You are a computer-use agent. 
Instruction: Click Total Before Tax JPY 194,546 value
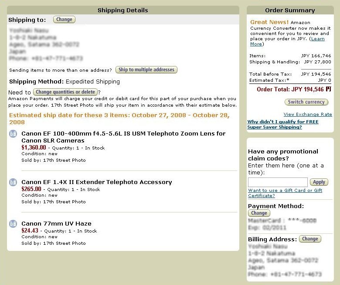(x=316, y=74)
